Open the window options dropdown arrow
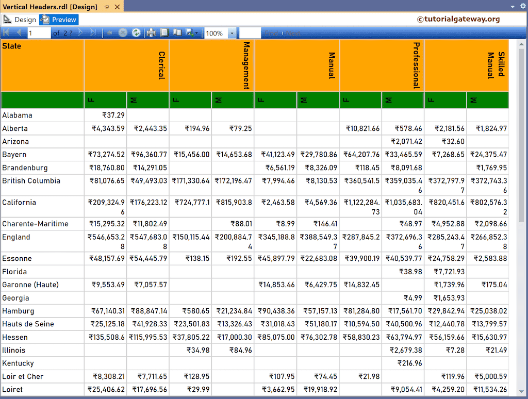This screenshot has width=528, height=399. [513, 6]
